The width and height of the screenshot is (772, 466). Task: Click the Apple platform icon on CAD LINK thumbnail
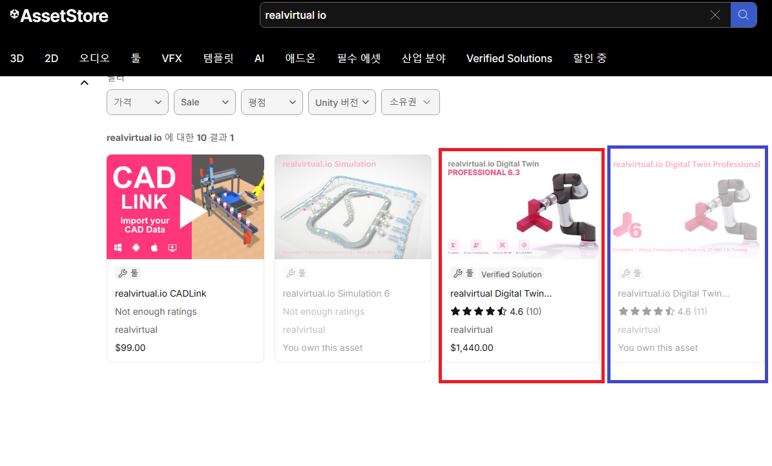pyautogui.click(x=154, y=248)
